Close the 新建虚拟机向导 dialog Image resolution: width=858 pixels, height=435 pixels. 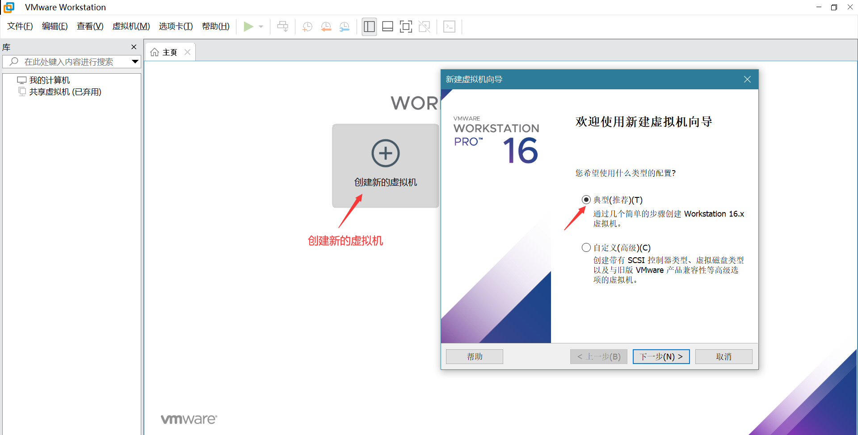click(x=747, y=79)
